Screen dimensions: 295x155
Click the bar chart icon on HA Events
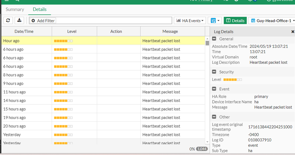pyautogui.click(x=178, y=21)
